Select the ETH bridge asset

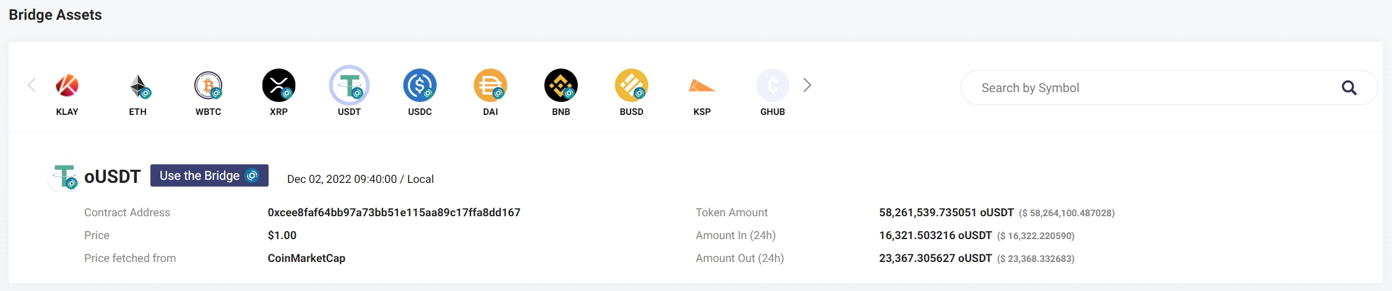(138, 86)
